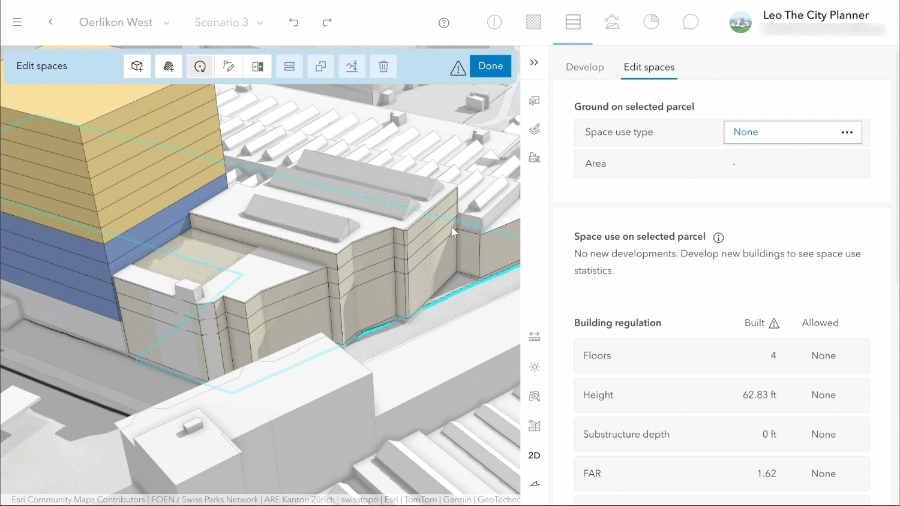Open the scenario comparison comments icon

(x=691, y=22)
